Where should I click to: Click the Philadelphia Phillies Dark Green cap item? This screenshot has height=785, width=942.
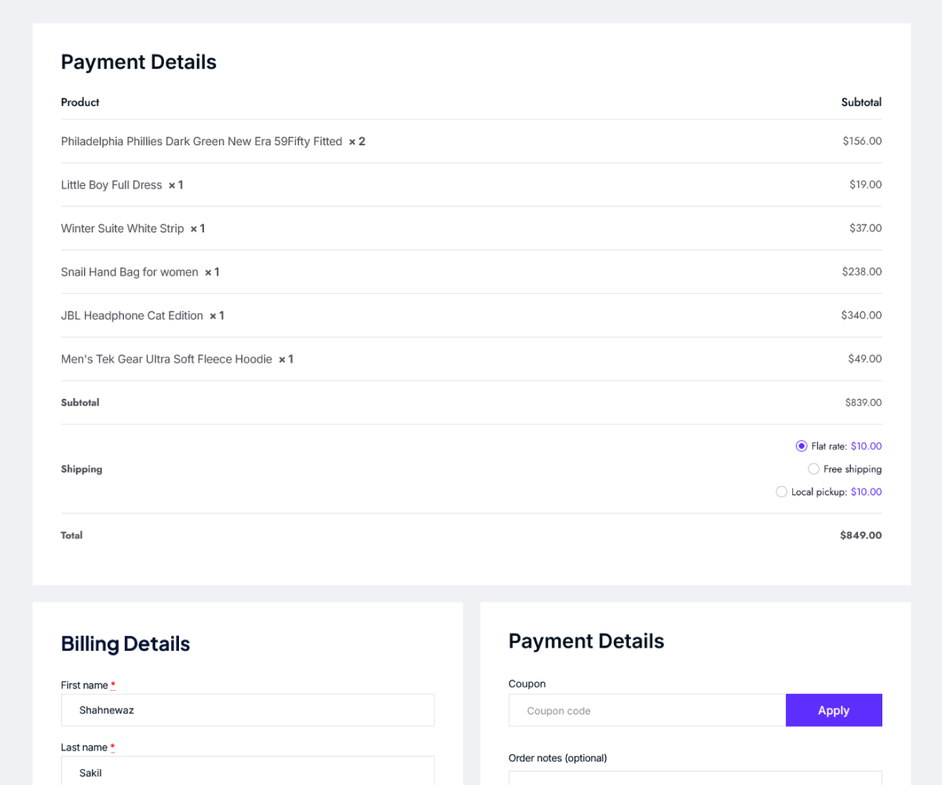(x=202, y=141)
